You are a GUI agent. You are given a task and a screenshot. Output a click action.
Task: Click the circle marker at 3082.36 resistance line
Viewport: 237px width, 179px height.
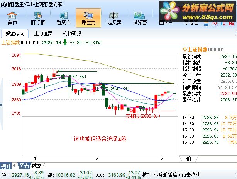point(57,71)
